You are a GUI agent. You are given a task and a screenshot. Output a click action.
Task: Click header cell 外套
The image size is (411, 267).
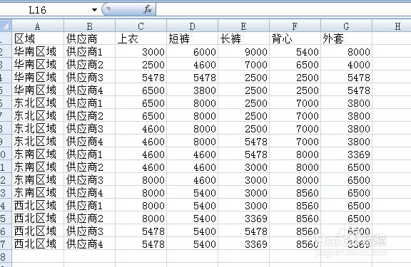(x=346, y=38)
